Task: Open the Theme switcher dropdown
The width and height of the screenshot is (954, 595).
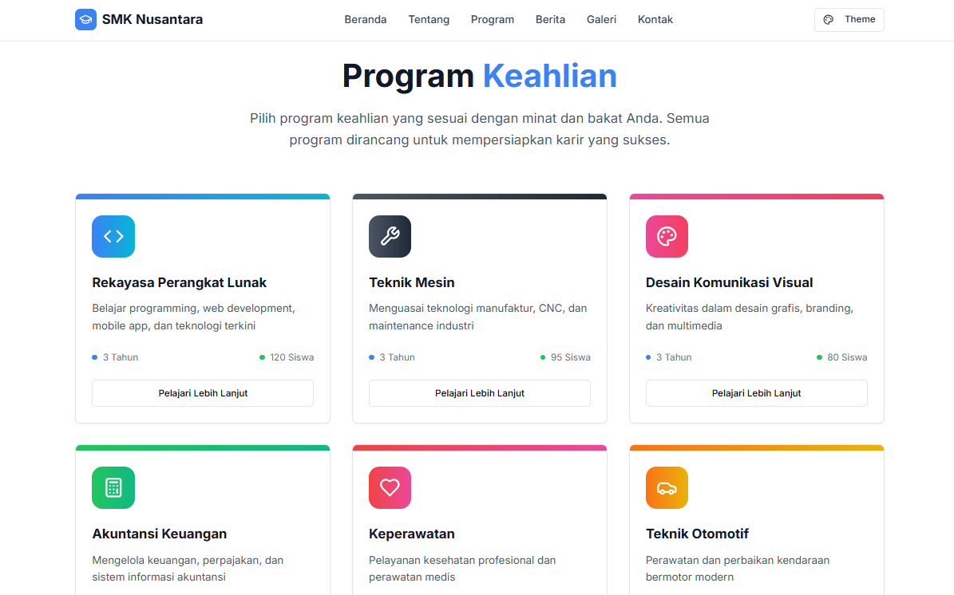Action: (x=849, y=20)
